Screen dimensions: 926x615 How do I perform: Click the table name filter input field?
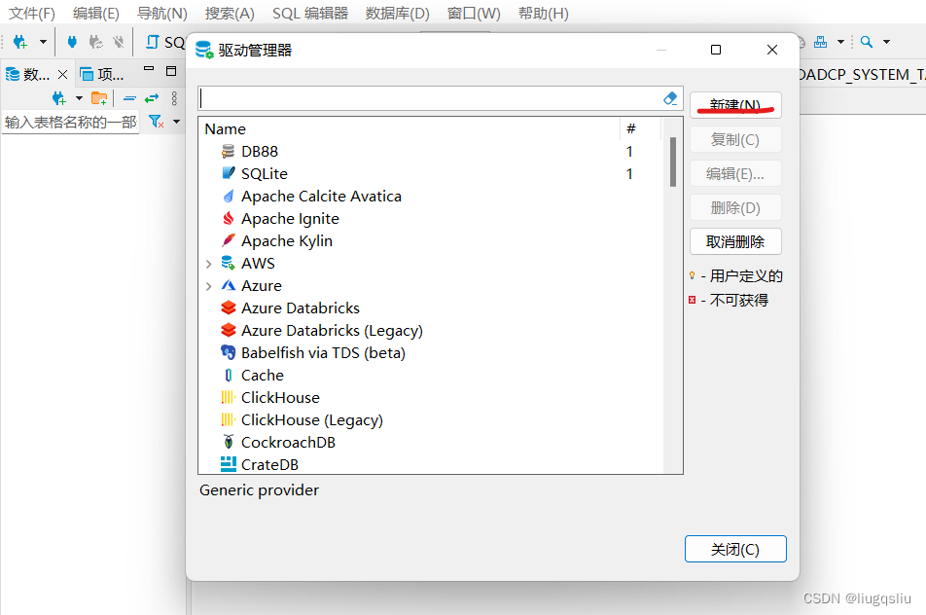pyautogui.click(x=70, y=123)
